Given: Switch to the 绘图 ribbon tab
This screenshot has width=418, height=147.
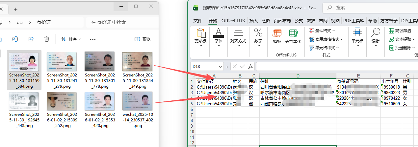Looking at the screenshot, I should (x=266, y=21).
